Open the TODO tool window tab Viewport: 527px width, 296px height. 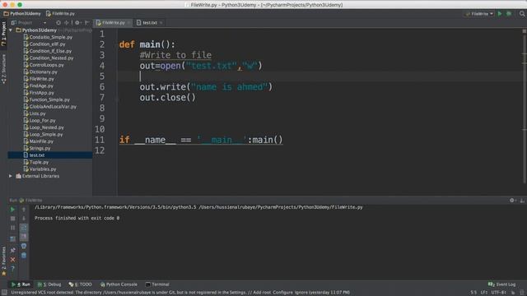click(80, 284)
